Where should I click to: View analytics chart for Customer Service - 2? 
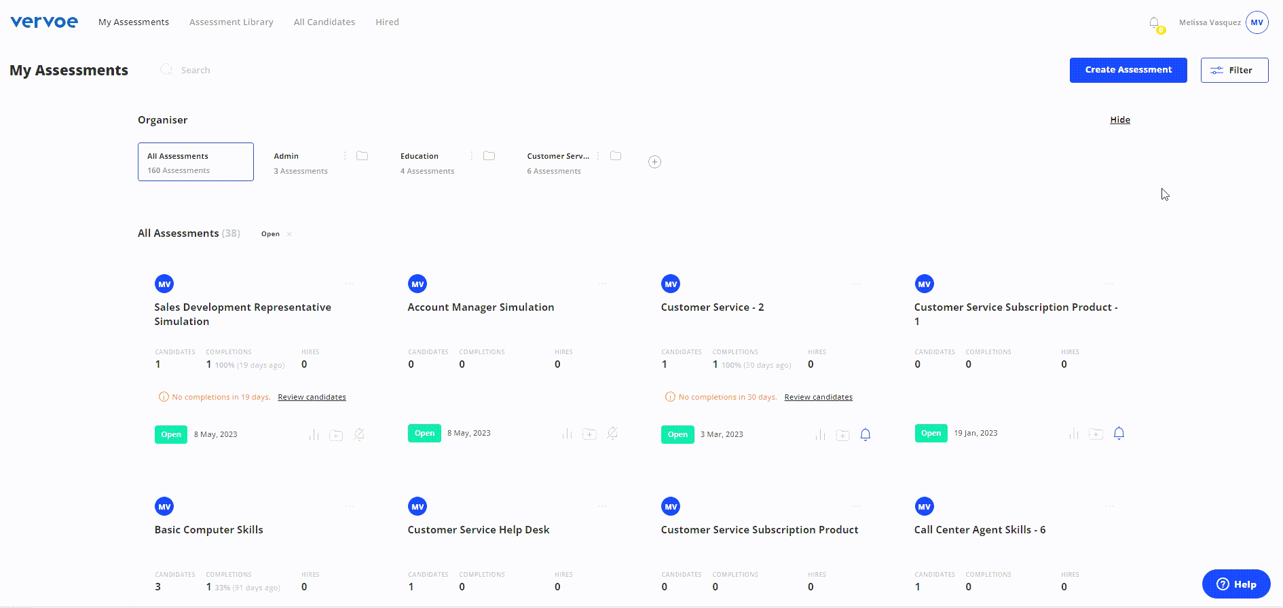(820, 435)
